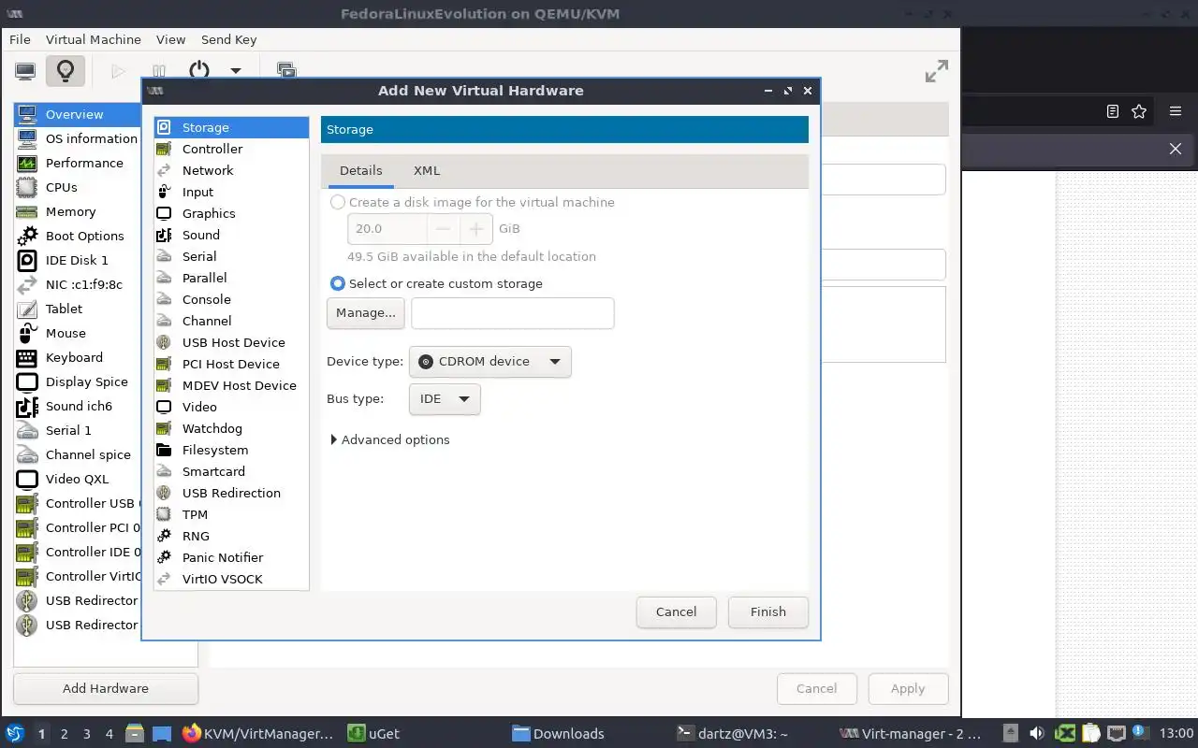Open Device type CDROM dropdown
The image size is (1198, 748).
point(490,362)
